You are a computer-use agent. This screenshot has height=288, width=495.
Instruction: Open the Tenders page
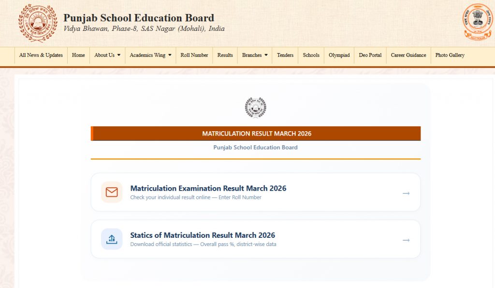pyautogui.click(x=285, y=55)
